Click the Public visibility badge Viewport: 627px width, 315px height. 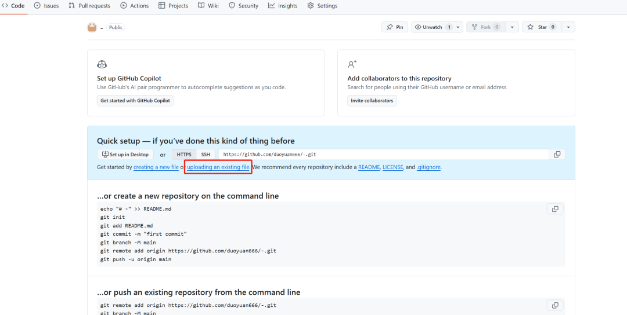click(x=116, y=28)
